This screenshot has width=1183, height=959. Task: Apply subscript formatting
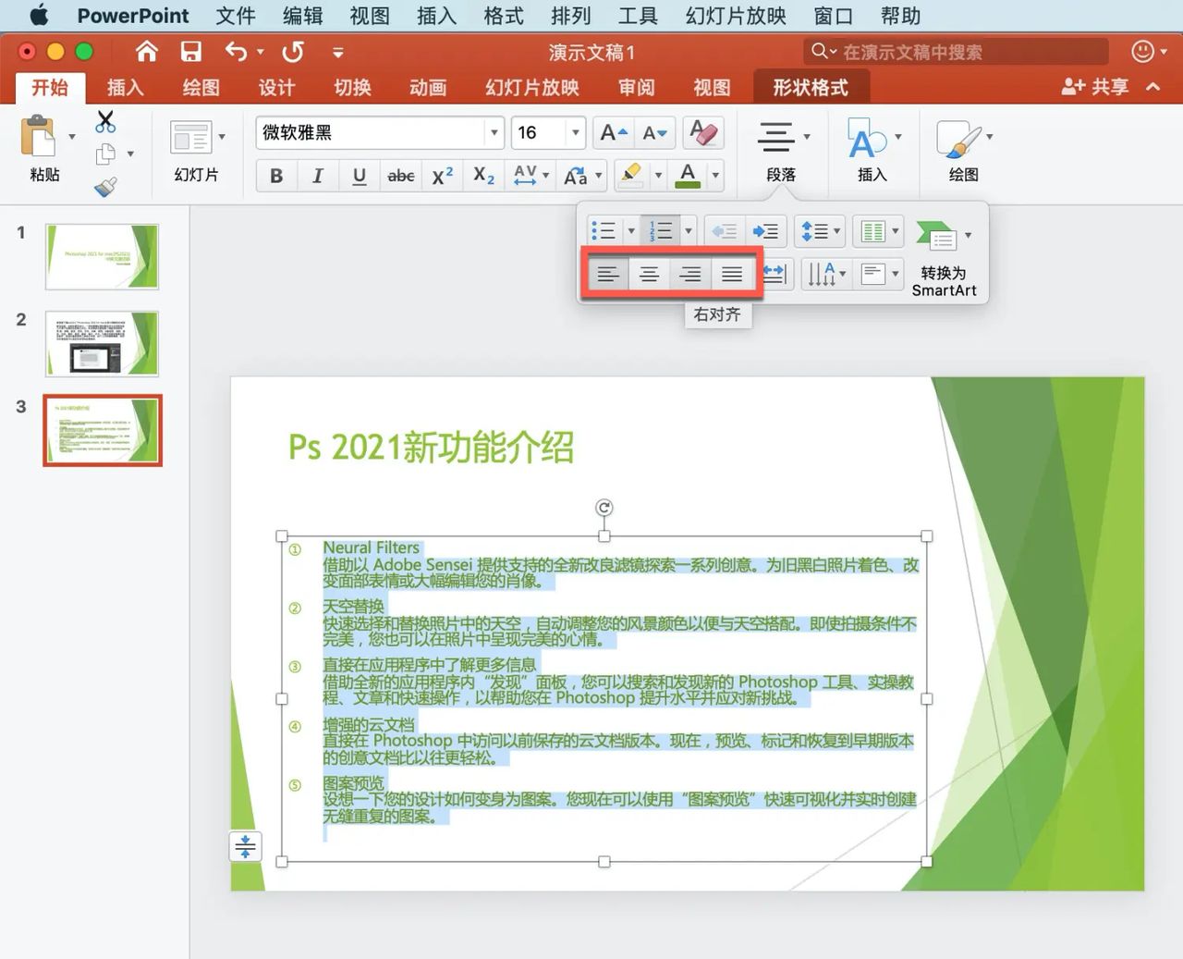pos(483,176)
